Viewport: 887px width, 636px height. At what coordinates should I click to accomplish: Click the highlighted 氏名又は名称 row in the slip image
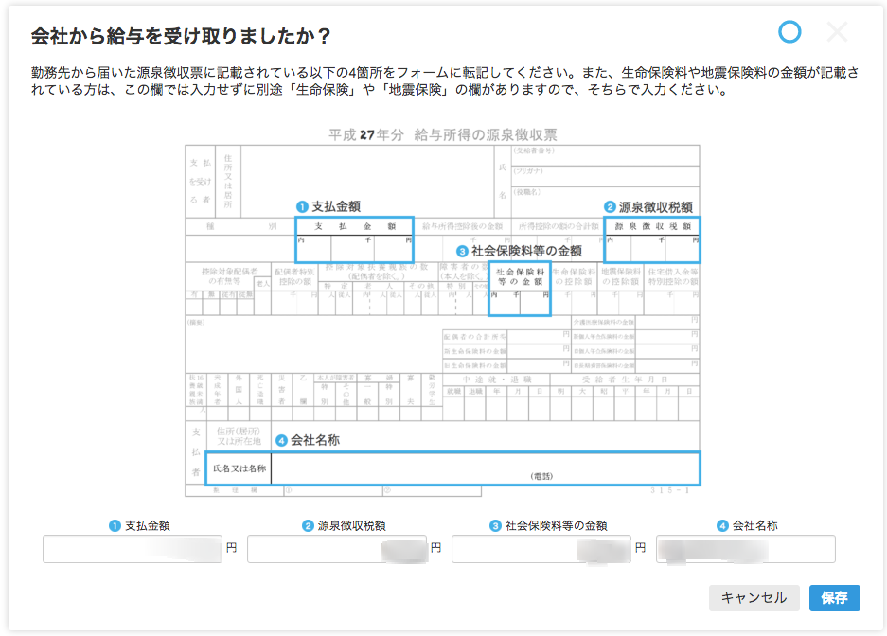[452, 468]
